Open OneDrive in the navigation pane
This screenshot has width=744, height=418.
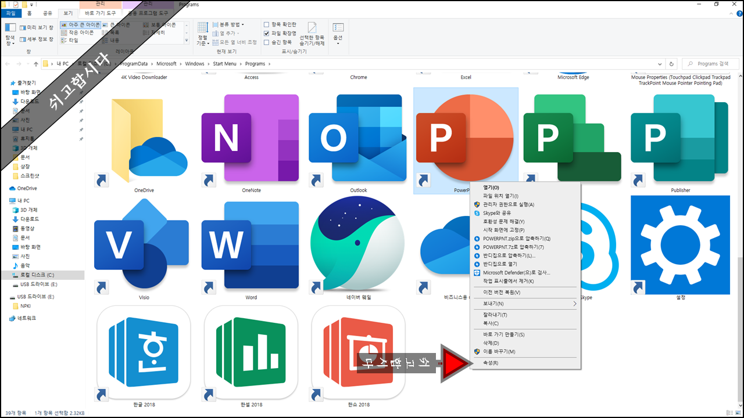pyautogui.click(x=27, y=188)
